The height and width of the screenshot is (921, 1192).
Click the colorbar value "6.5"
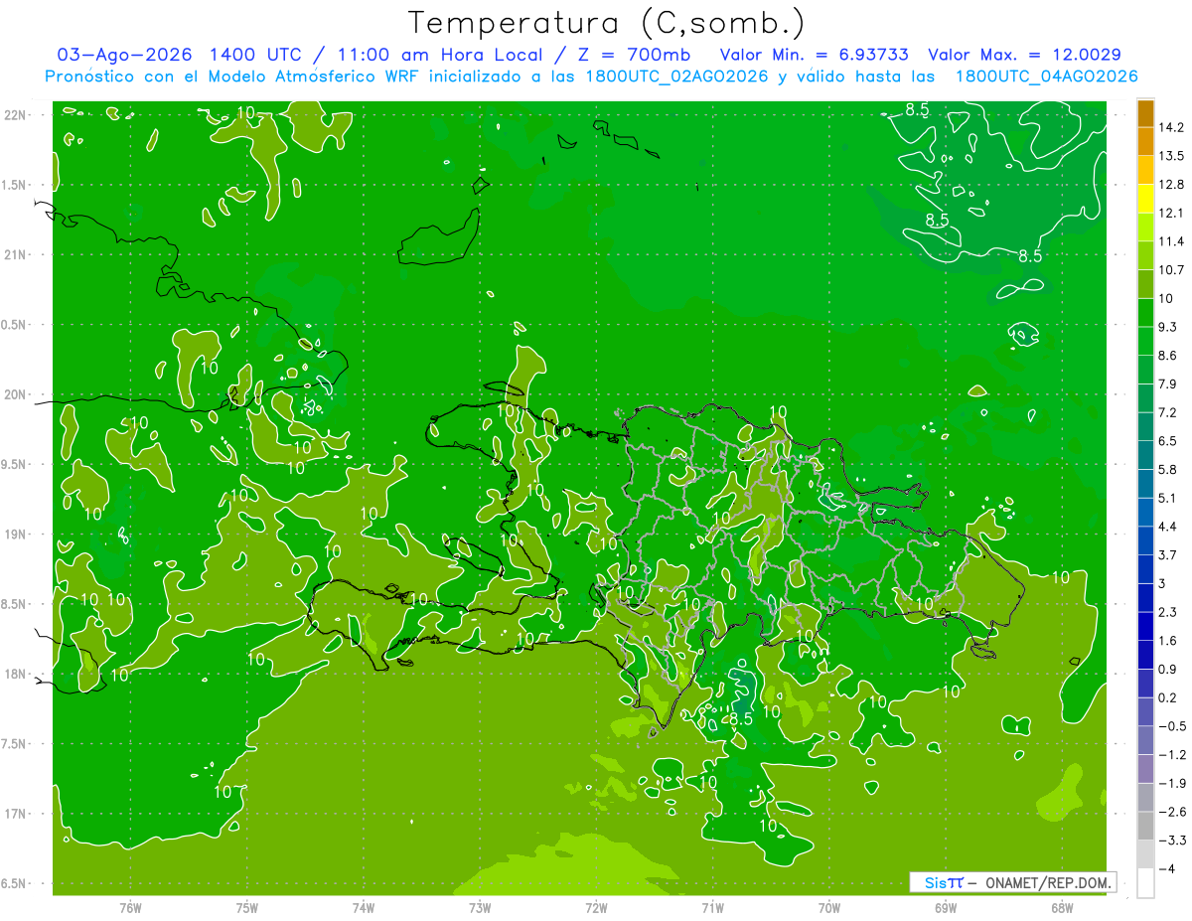pos(1168,441)
